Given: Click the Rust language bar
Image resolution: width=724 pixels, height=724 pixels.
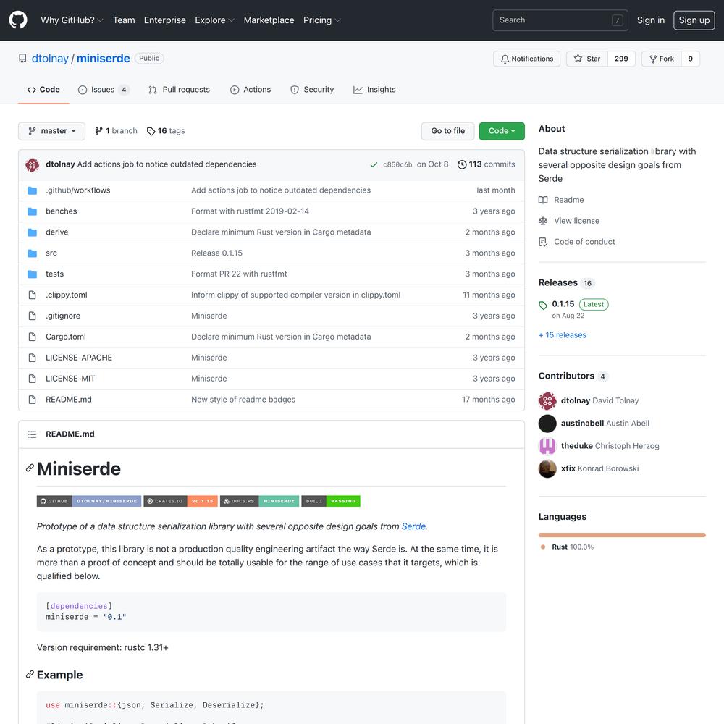Looking at the screenshot, I should (x=622, y=535).
